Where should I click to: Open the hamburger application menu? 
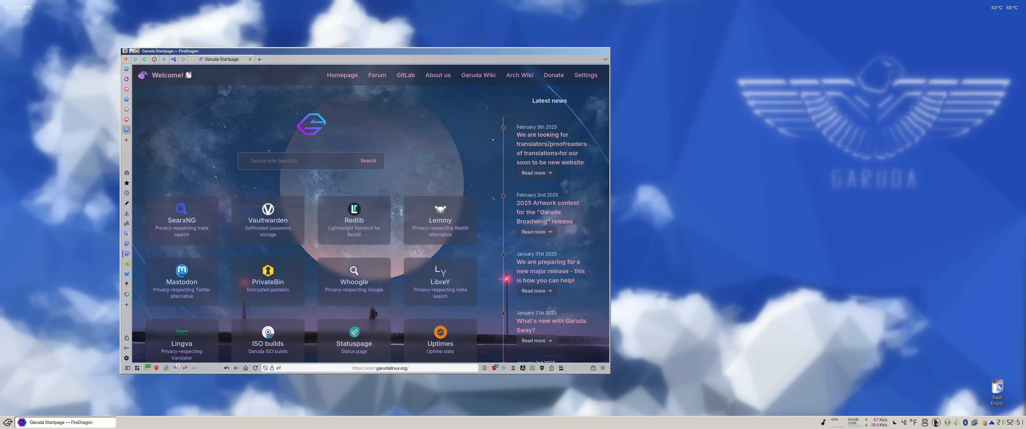tap(602, 368)
